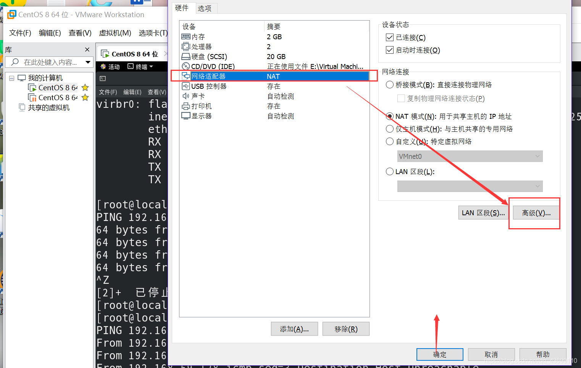Click the Summary column header

[274, 26]
